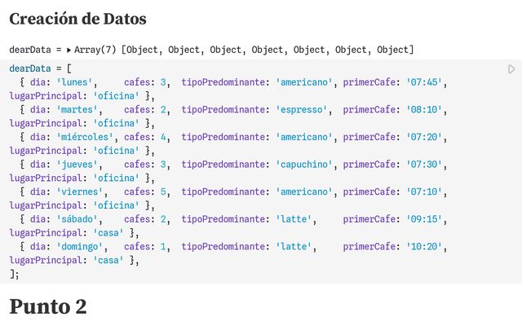
Task: Click the dearData name in cell output
Action: [x=29, y=50]
